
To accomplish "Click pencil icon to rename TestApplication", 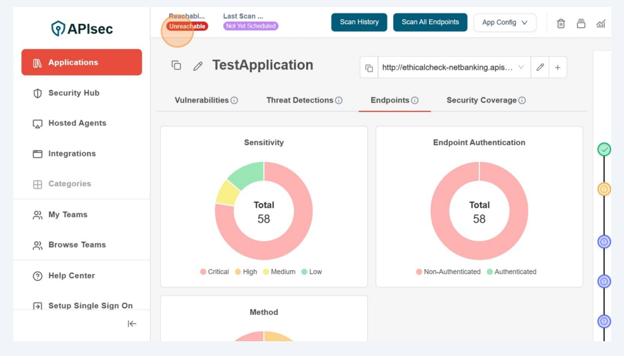I will tap(198, 66).
